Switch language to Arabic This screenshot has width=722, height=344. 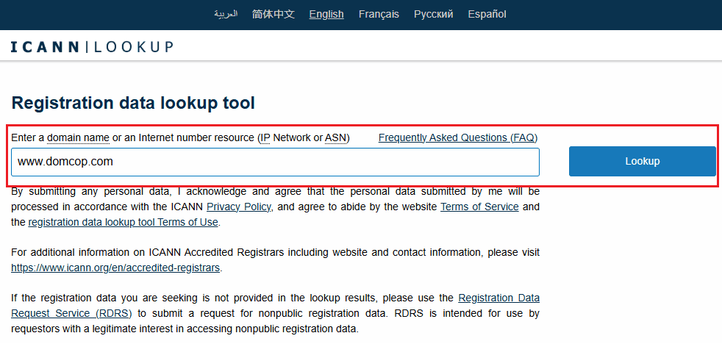[x=226, y=14]
